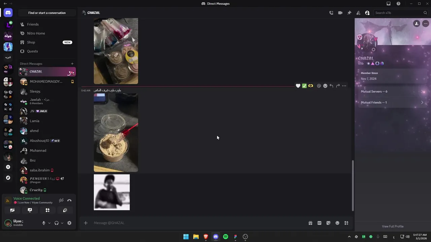This screenshot has height=242, width=431.
Task: Click add friend icon on profile banner
Action: pyautogui.click(x=417, y=24)
